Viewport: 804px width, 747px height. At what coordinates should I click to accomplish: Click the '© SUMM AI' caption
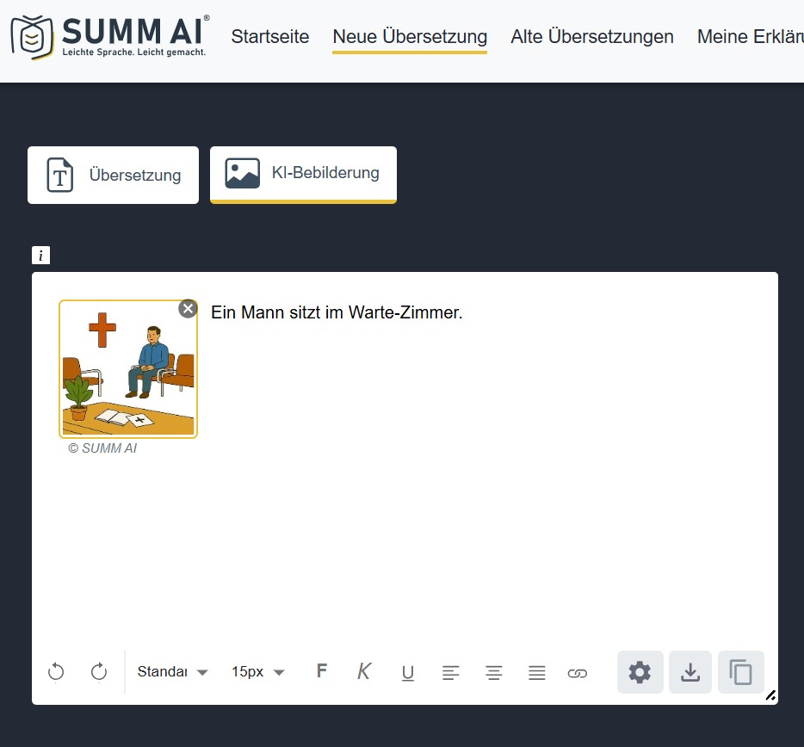click(x=102, y=448)
